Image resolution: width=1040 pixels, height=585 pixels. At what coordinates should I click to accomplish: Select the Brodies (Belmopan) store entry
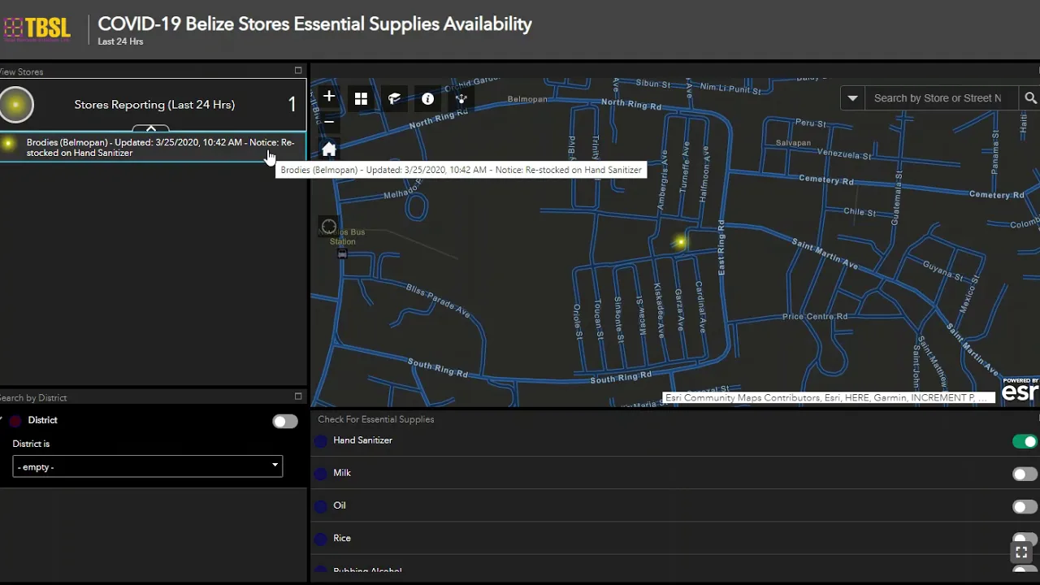[153, 147]
